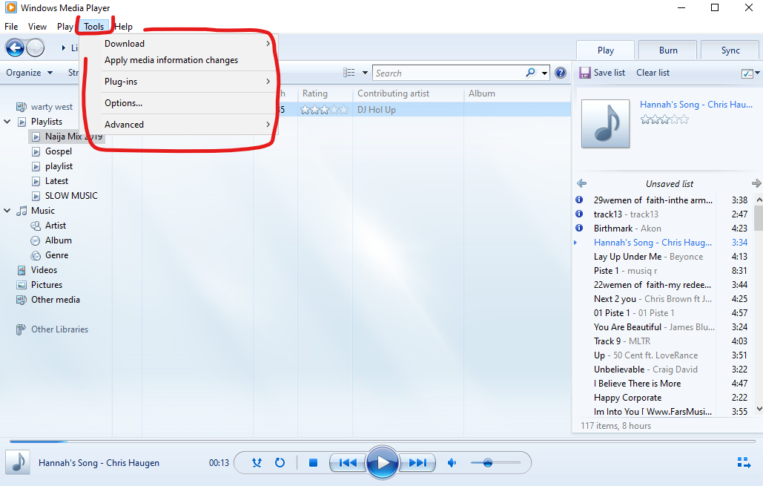Image resolution: width=763 pixels, height=486 pixels.
Task: Switch to Now Playing mode icon
Action: click(x=744, y=462)
